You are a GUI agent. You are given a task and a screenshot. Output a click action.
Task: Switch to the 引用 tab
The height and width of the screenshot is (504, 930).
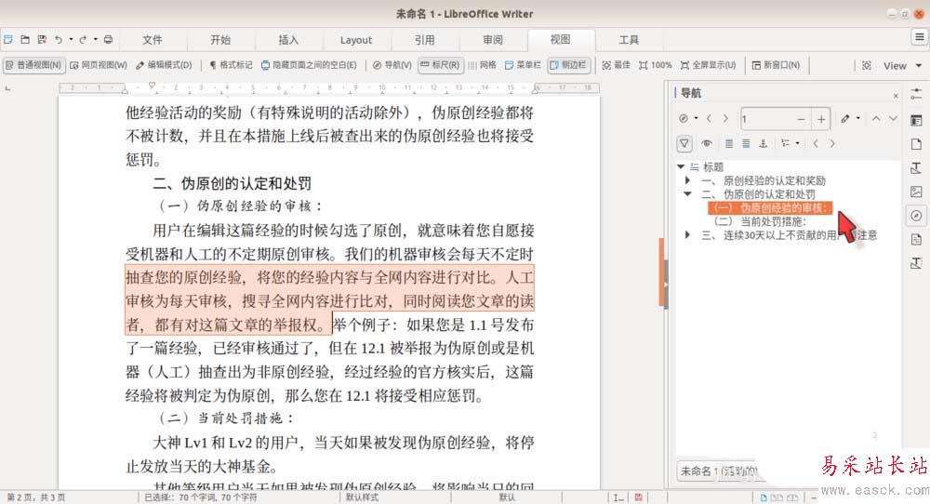click(x=424, y=40)
